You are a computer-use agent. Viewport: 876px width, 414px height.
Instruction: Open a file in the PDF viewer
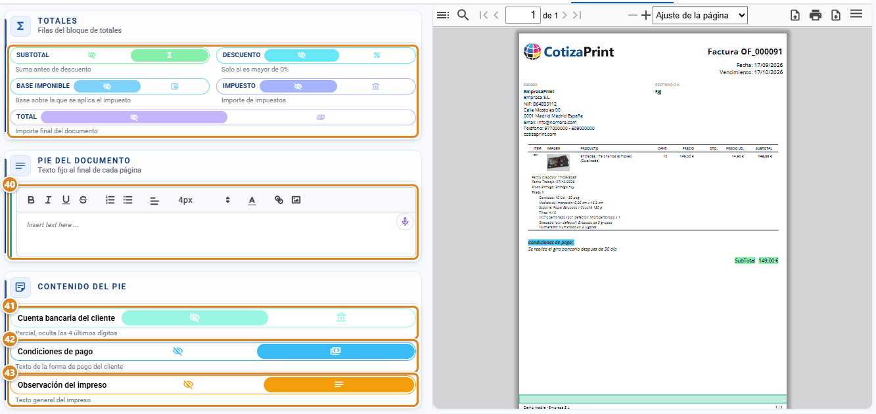coord(795,15)
